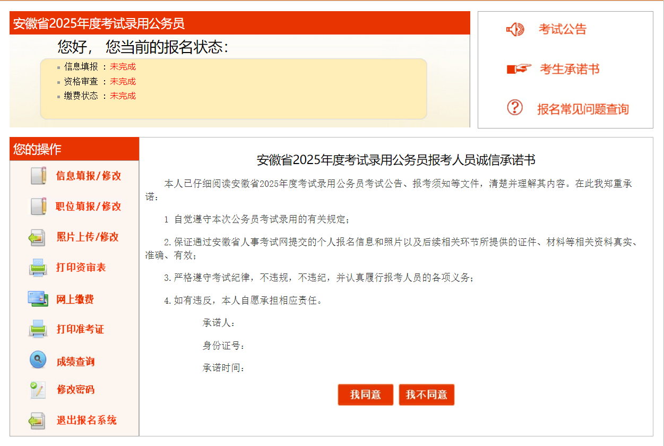Click 未完成 status next to 缴费状态

coord(123,96)
